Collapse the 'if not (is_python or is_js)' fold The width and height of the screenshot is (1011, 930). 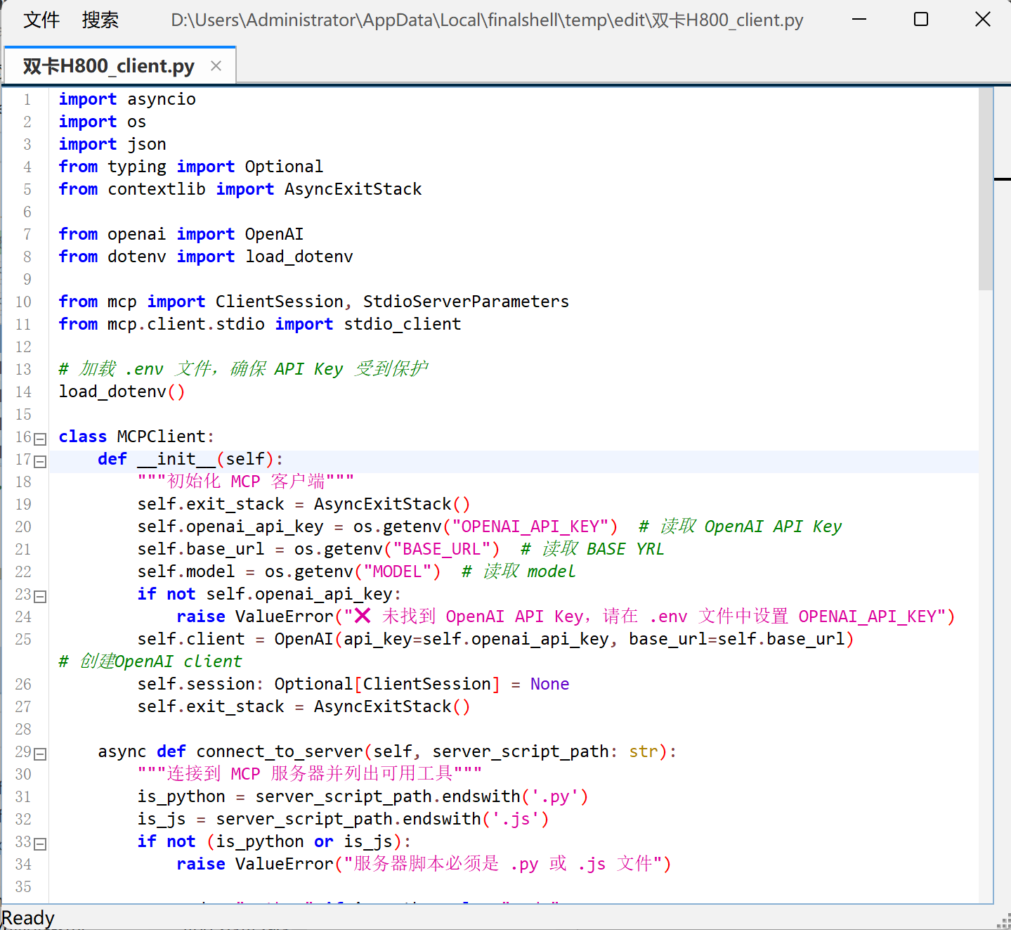(x=40, y=844)
